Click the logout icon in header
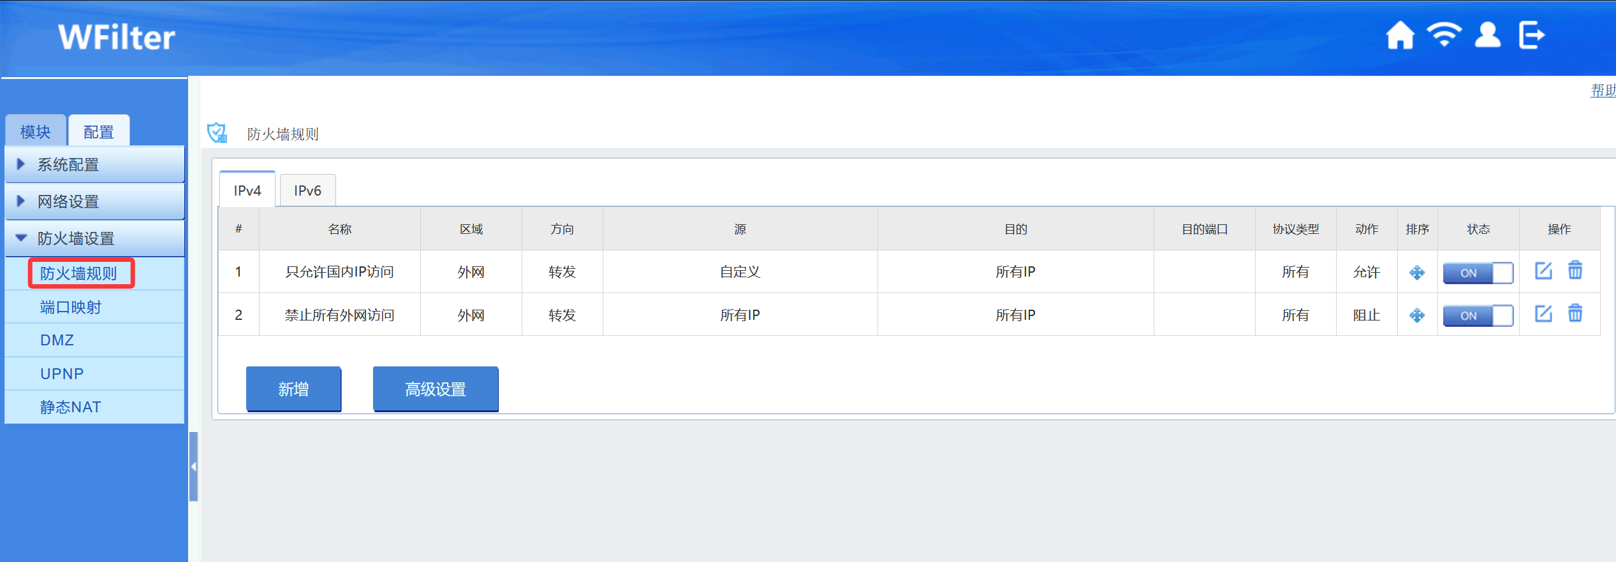Viewport: 1616px width, 562px height. tap(1531, 36)
